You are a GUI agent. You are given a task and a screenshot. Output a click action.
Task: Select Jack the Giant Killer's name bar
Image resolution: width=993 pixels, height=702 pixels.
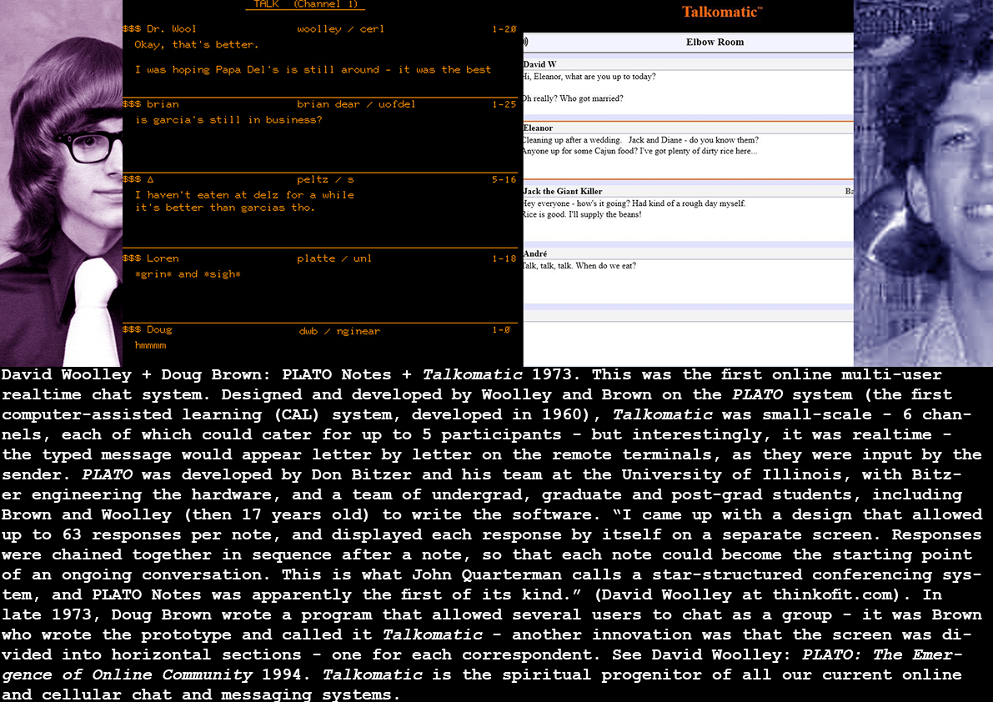pyautogui.click(x=563, y=192)
